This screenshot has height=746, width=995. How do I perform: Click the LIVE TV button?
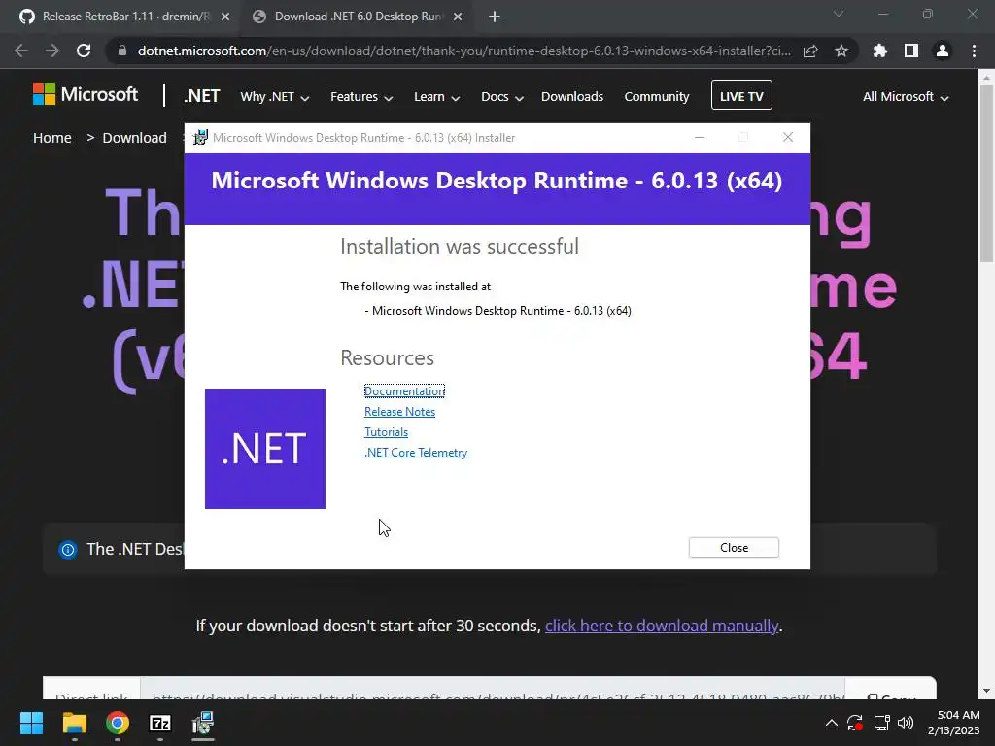pos(741,95)
